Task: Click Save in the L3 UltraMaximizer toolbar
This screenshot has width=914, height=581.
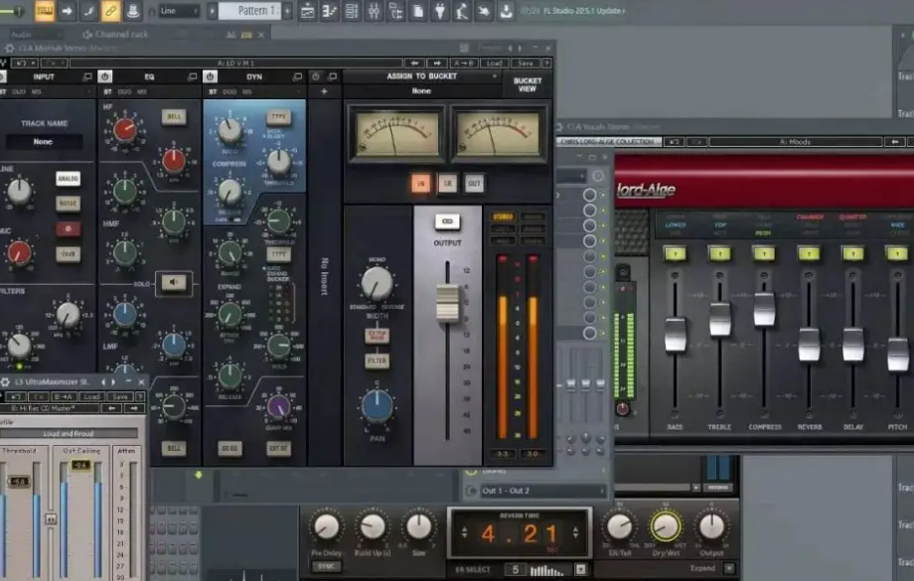Action: pos(120,397)
